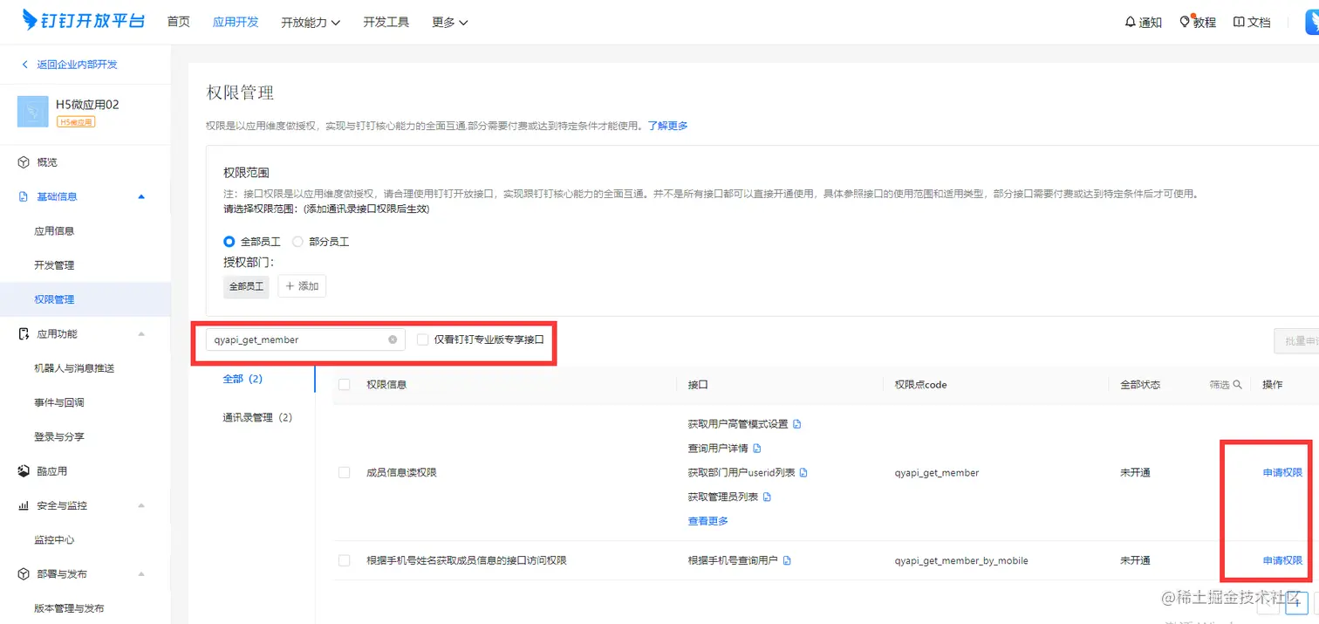This screenshot has width=1319, height=624.
Task: Click the 筛选 filter label
Action: point(1219,385)
